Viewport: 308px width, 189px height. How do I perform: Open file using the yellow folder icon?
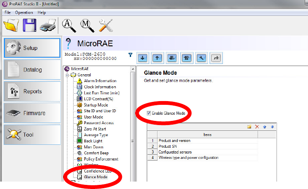coord(11,25)
